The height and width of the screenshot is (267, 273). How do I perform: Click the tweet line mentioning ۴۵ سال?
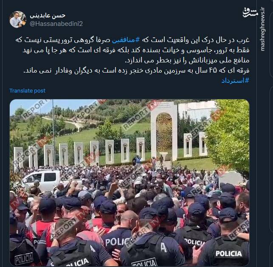(136, 70)
